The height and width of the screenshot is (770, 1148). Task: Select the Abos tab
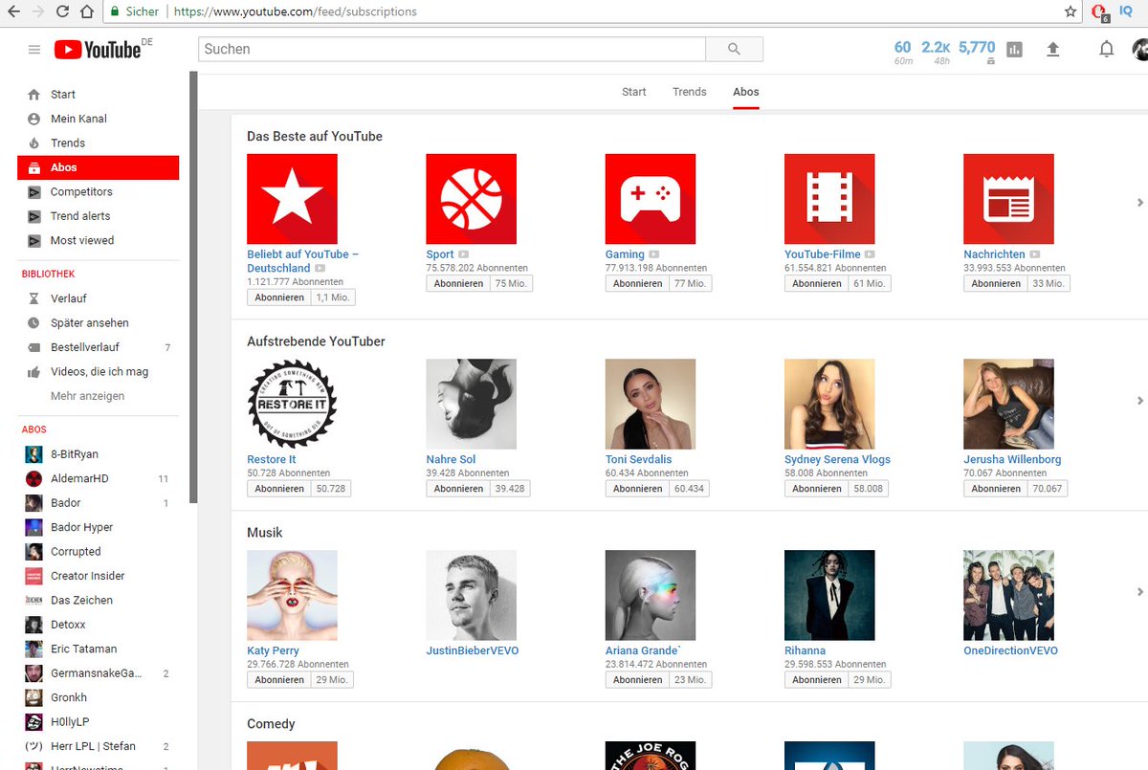point(746,92)
